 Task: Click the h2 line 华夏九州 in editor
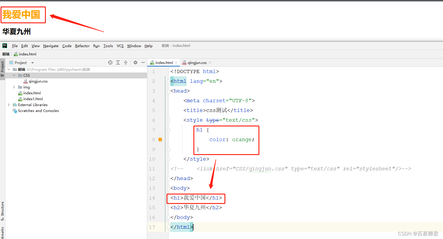coord(196,208)
